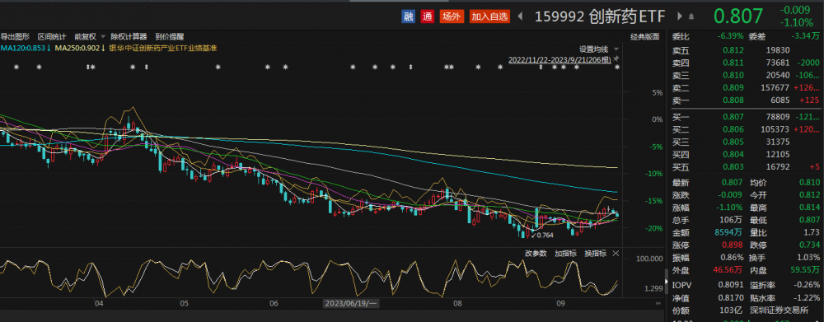
Task: Go to next stock with right arrow
Action: [680, 16]
